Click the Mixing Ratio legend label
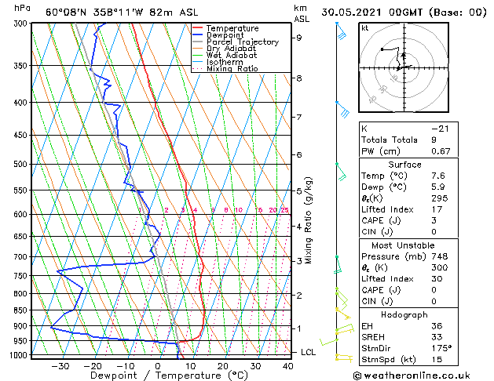 coord(232,69)
